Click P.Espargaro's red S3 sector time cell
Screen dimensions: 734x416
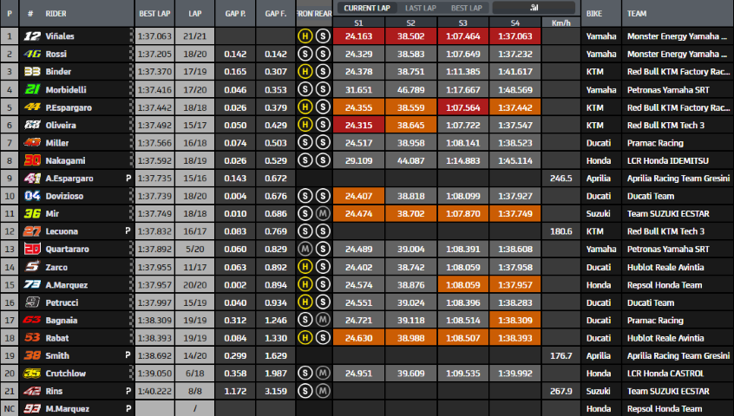click(x=463, y=107)
